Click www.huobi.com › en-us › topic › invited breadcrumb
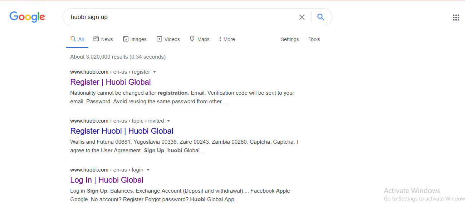The image size is (465, 208). 117,121
